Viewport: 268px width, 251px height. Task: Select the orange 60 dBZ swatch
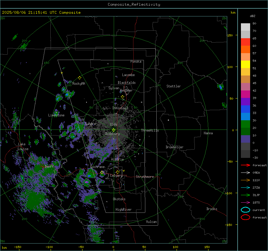(245, 49)
